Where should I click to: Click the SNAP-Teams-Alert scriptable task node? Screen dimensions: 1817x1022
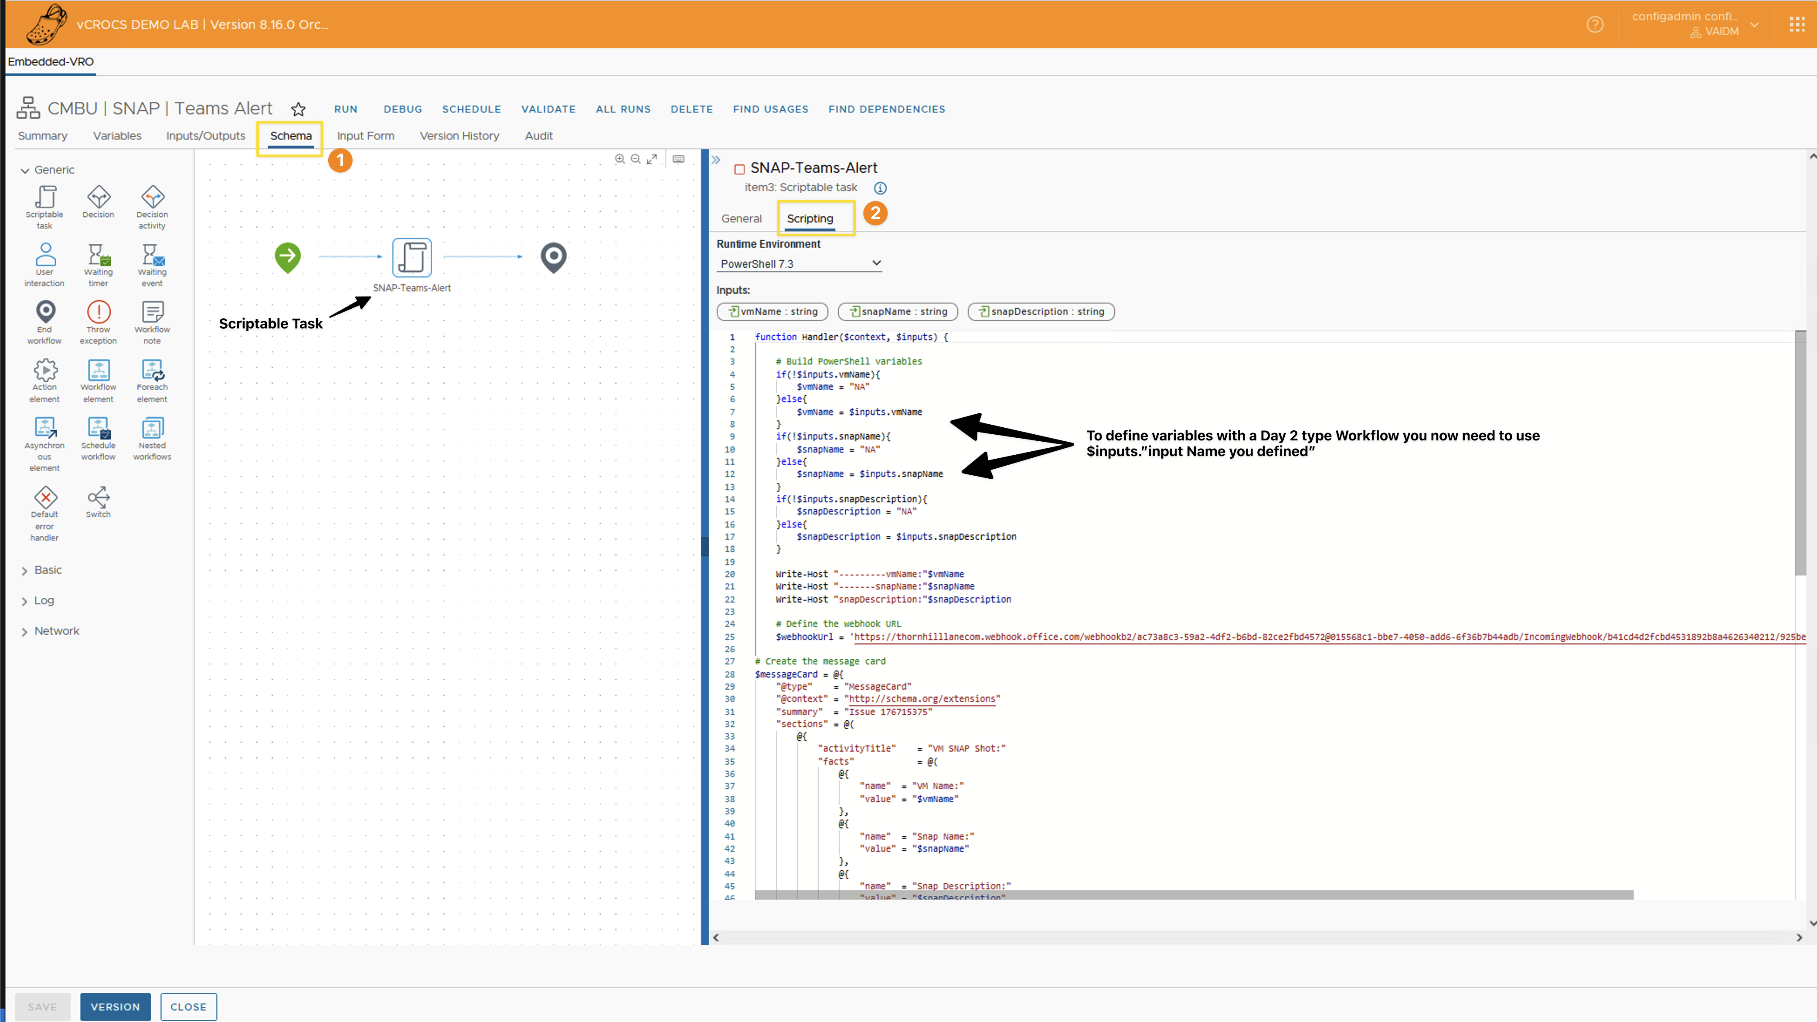pyautogui.click(x=412, y=257)
